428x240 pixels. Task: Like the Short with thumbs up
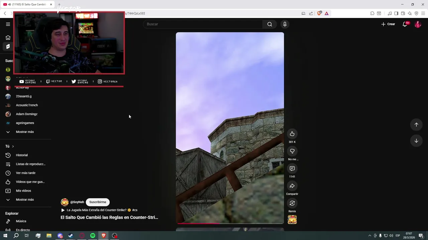(x=292, y=134)
